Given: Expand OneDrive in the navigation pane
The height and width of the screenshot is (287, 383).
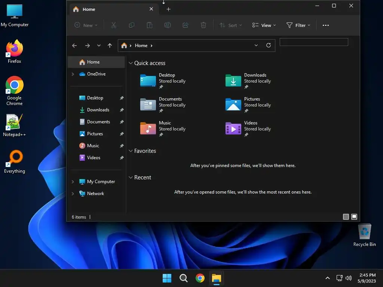Looking at the screenshot, I should [x=73, y=74].
